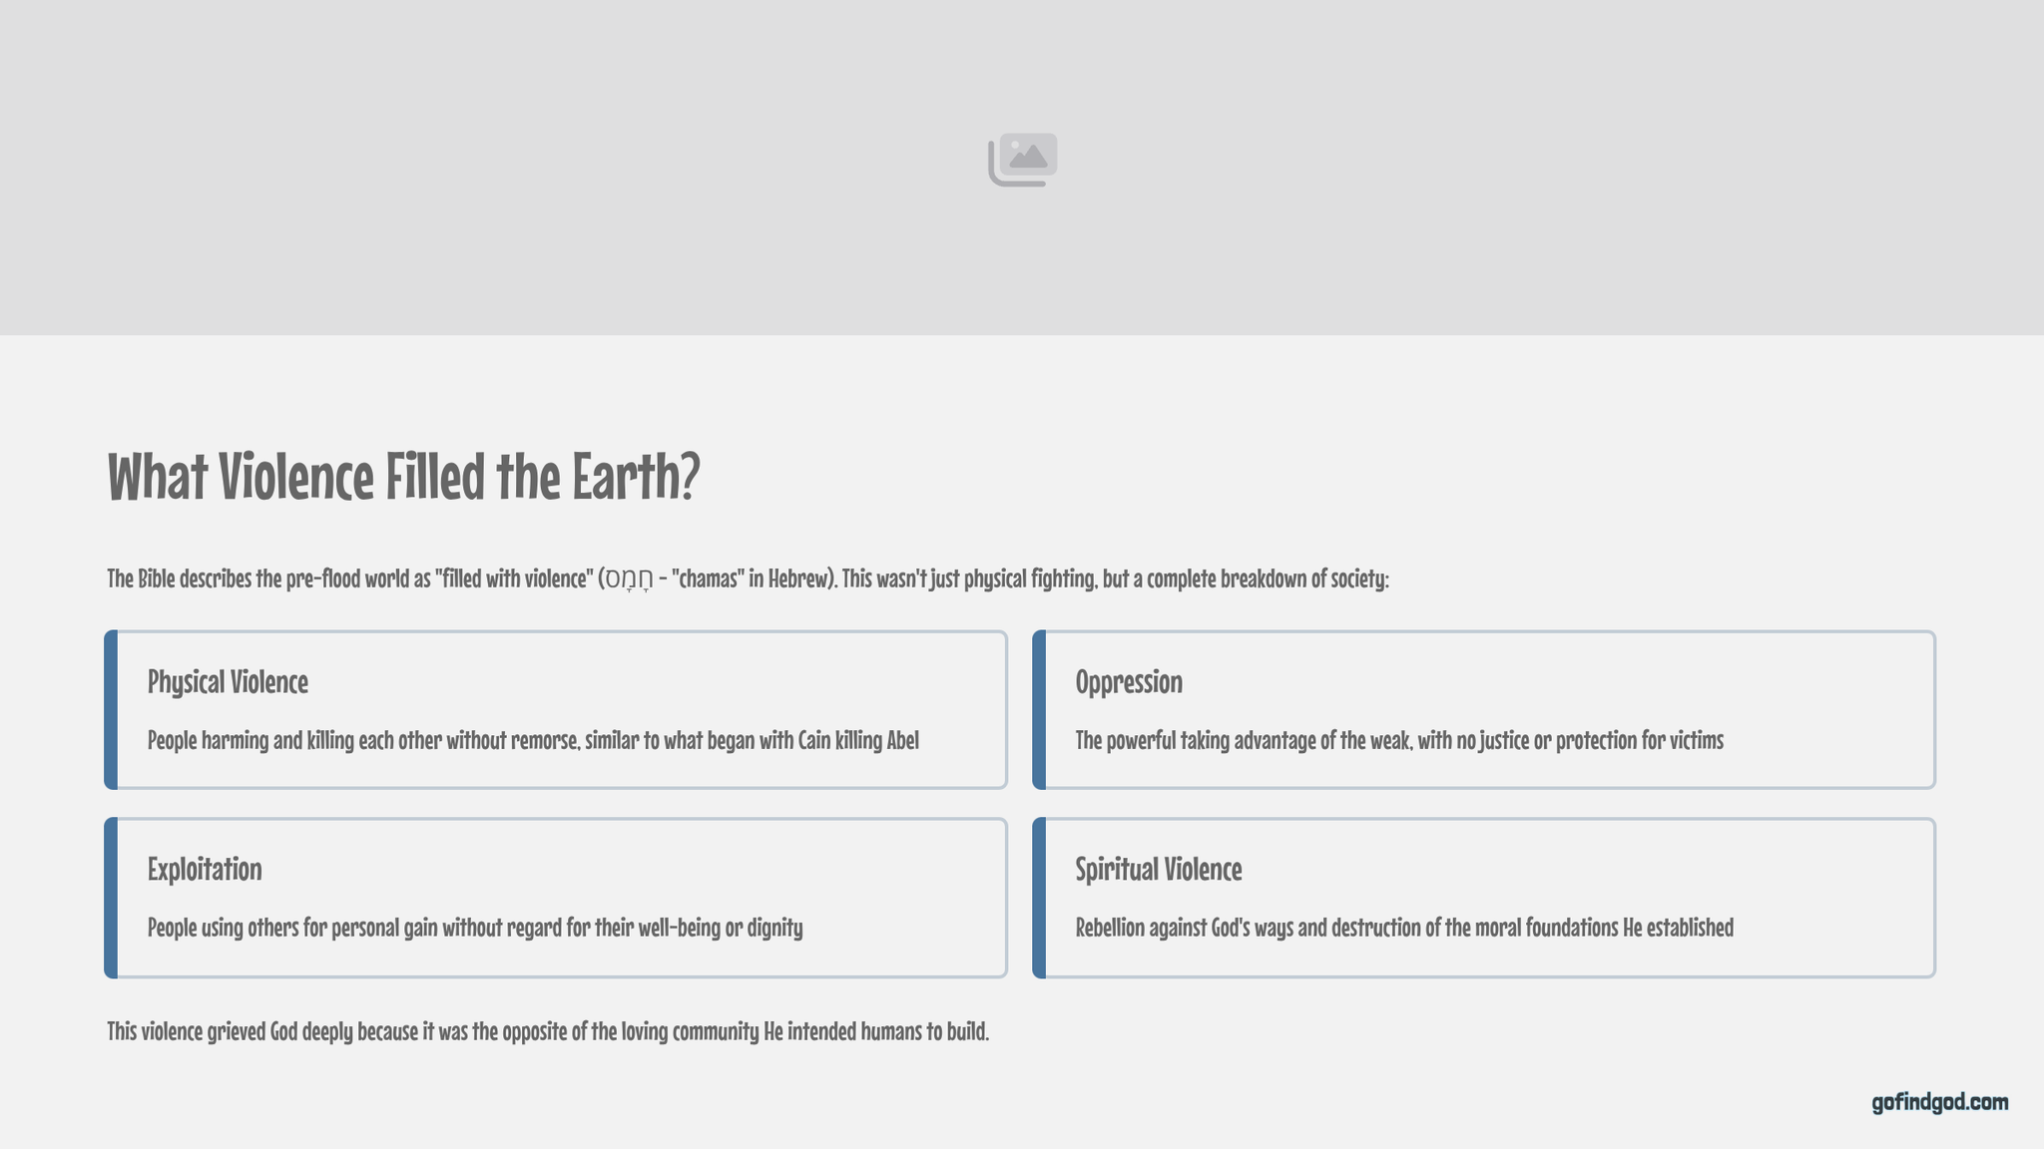Click the closing sentence about grieving God

[548, 1031]
